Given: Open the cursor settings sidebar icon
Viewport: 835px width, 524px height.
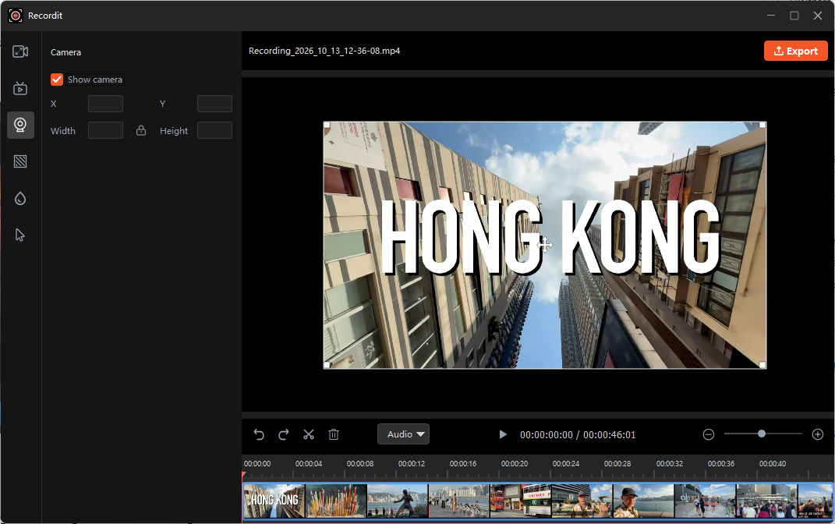Looking at the screenshot, I should [20, 235].
